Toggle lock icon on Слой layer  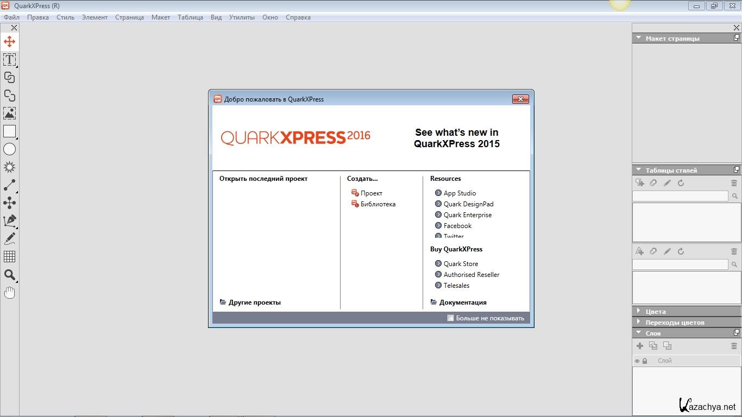pyautogui.click(x=645, y=361)
